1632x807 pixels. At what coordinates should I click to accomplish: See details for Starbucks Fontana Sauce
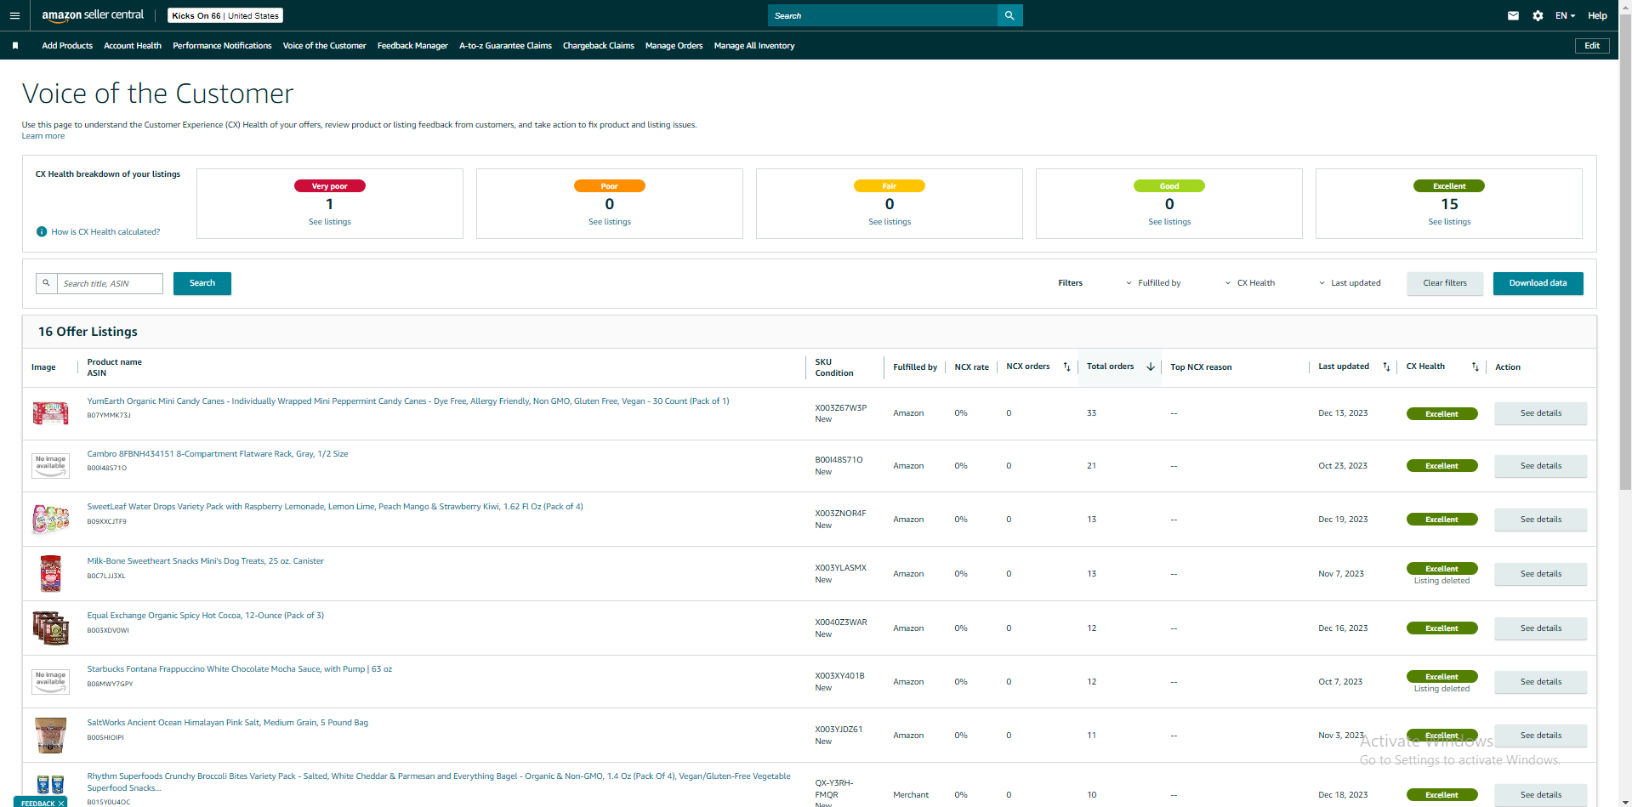[1541, 682]
